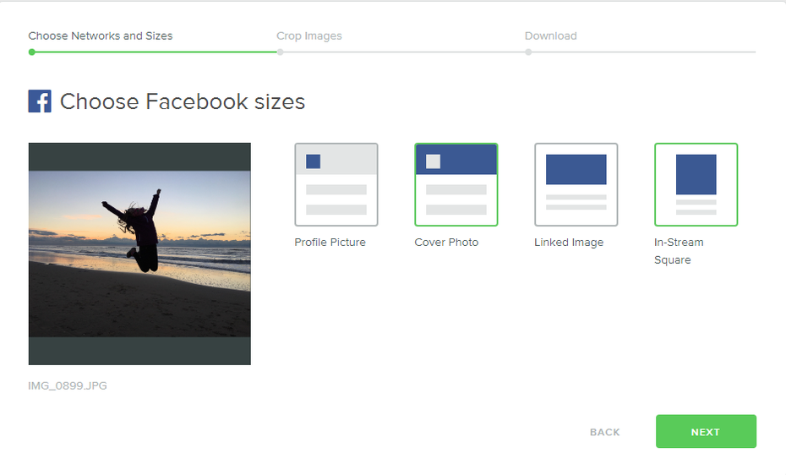This screenshot has width=786, height=475.
Task: Click the Crop Images progress dot
Action: pos(281,52)
